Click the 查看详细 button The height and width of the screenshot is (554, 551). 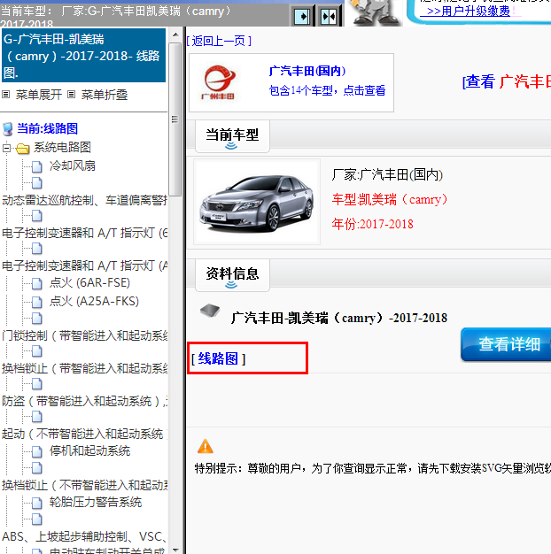click(x=506, y=344)
